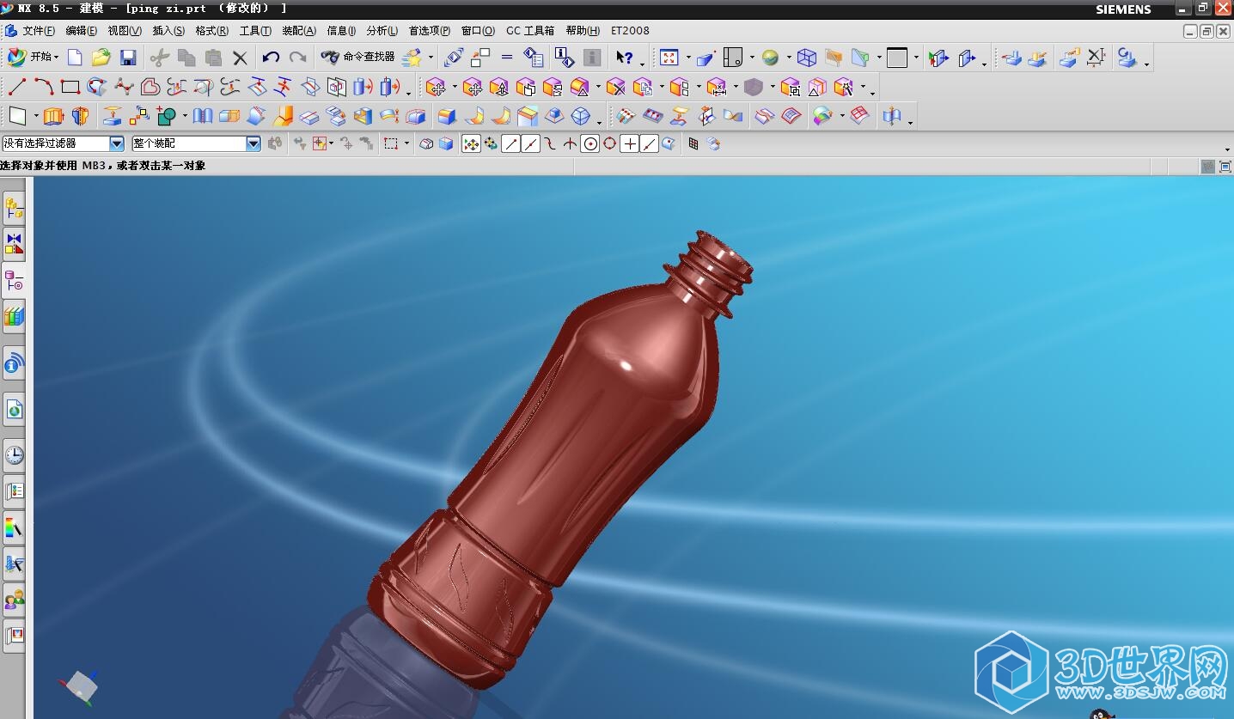The width and height of the screenshot is (1234, 719).
Task: Select the Line sketch tool
Action: [17, 87]
